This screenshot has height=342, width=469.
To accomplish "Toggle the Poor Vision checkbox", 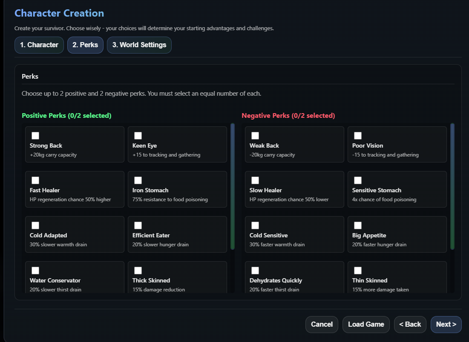I will coord(358,136).
